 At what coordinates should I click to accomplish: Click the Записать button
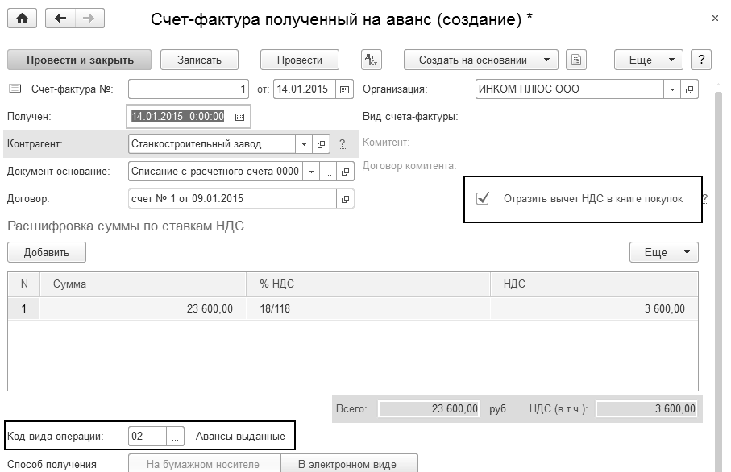coord(199,60)
